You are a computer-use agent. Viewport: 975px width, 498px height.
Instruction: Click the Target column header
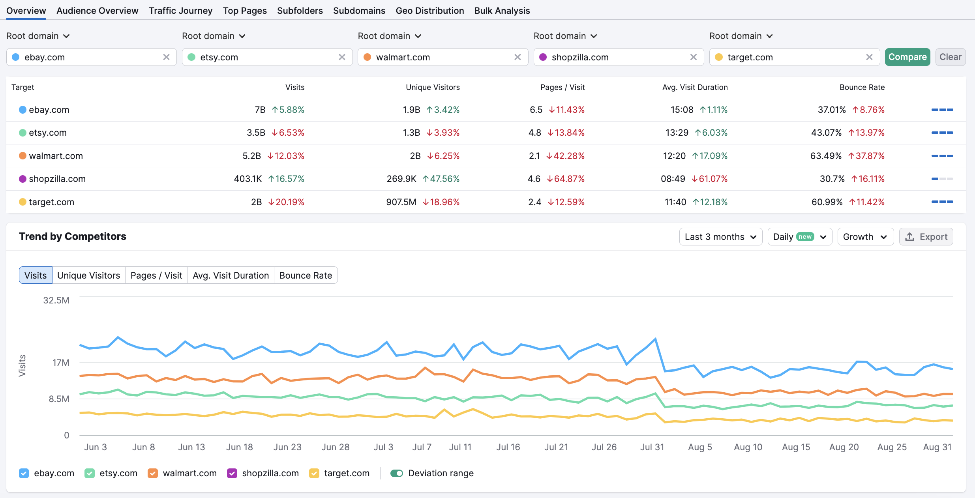(x=23, y=87)
